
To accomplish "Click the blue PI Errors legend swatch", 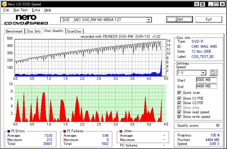I will 9,131.
